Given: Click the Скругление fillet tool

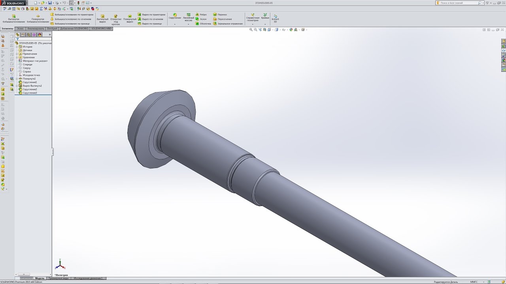Looking at the screenshot, I should (175, 16).
